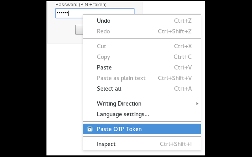Click the Ctrl+Shift+I shortcut text
252x157 pixels.
[x=176, y=144]
